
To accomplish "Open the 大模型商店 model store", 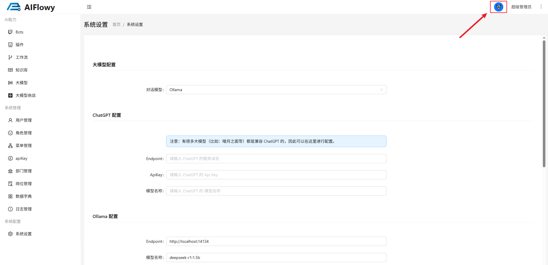I will pos(25,95).
